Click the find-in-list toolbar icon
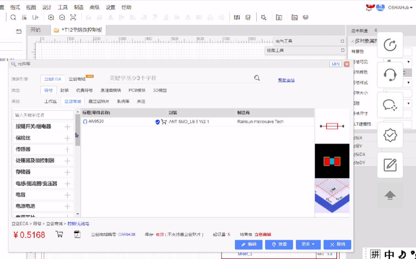This screenshot has width=416, height=259. [x=24, y=17]
